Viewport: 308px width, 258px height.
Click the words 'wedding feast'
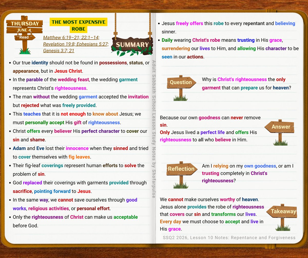[x=73, y=80]
